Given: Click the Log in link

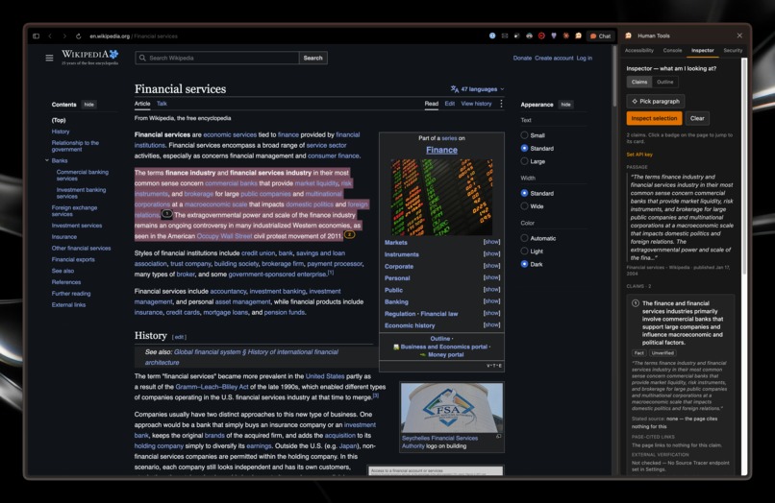Looking at the screenshot, I should 585,59.
